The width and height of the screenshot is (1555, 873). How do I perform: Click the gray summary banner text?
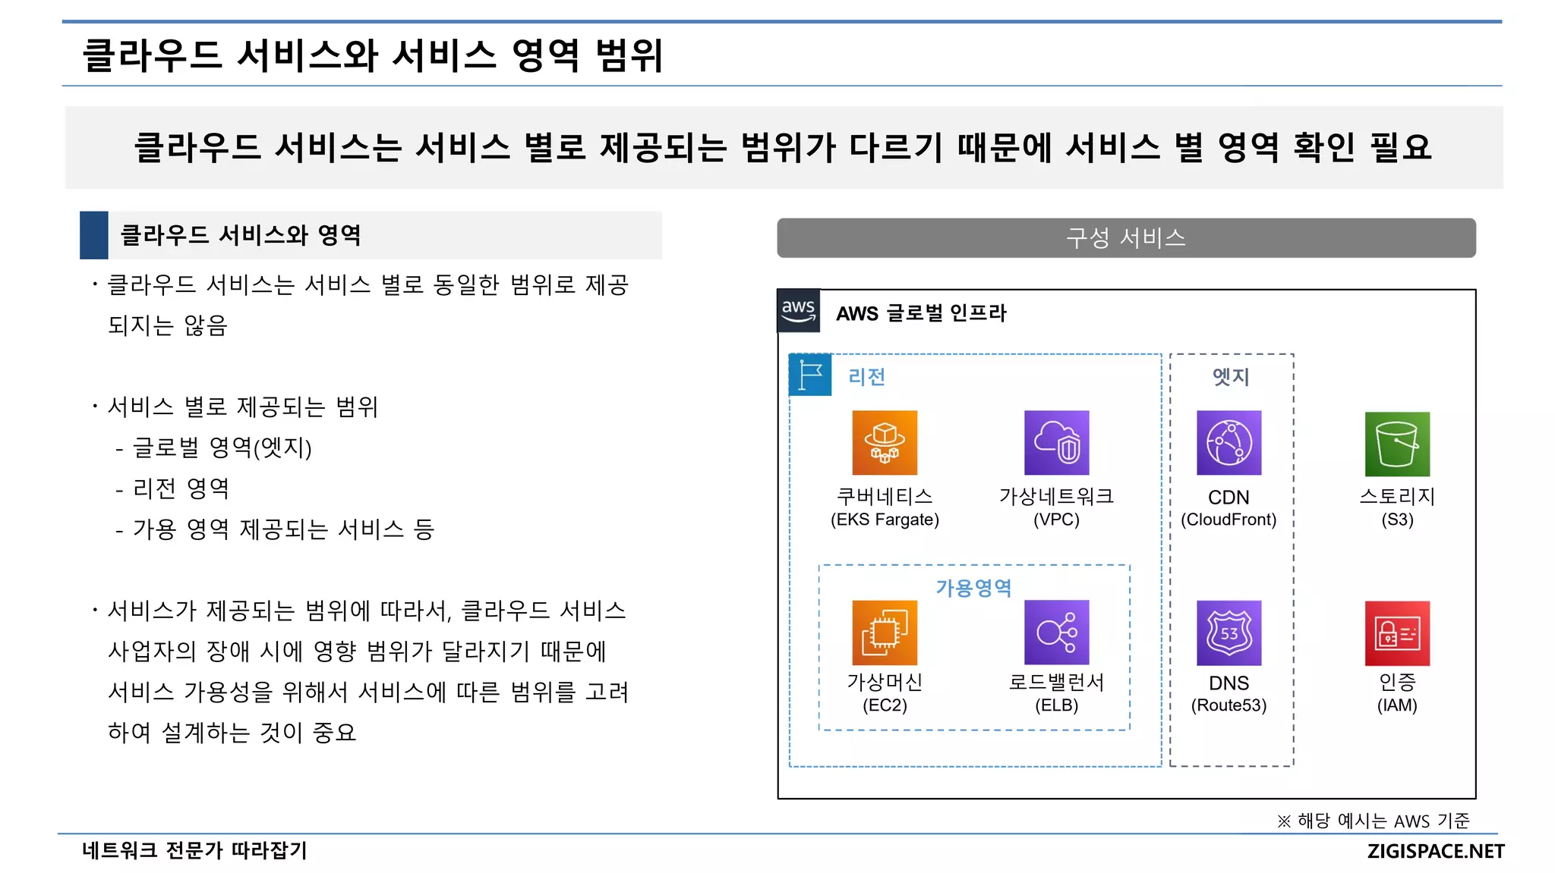click(783, 147)
